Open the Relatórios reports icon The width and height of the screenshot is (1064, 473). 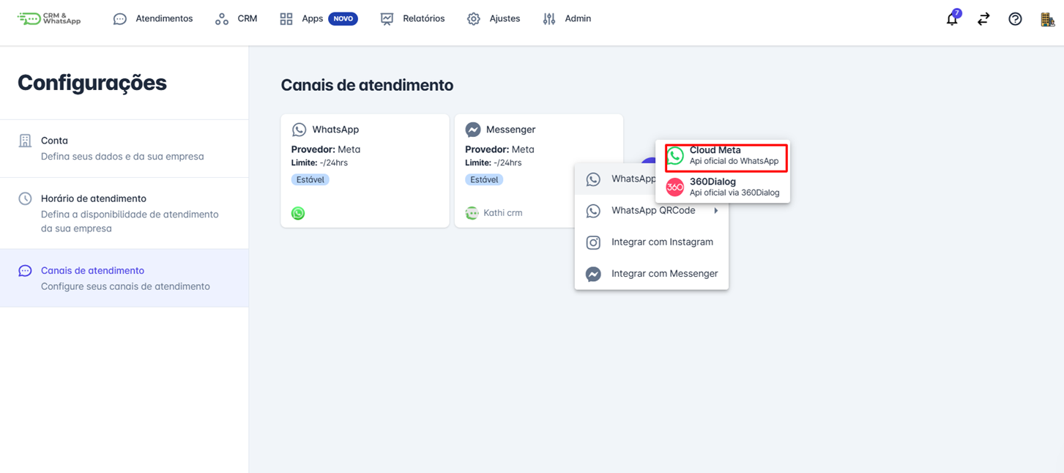387,18
